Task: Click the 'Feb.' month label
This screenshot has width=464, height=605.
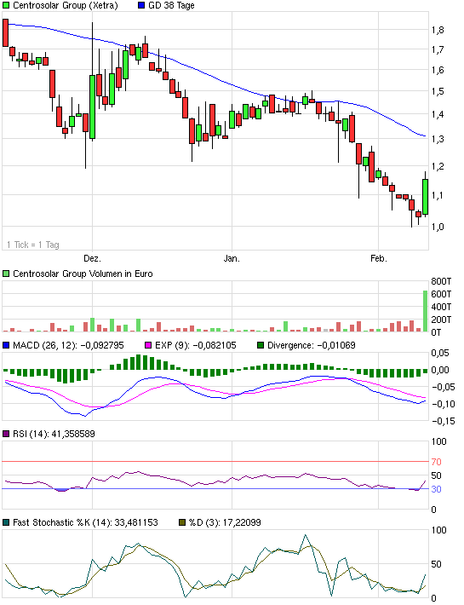Action: [x=379, y=258]
